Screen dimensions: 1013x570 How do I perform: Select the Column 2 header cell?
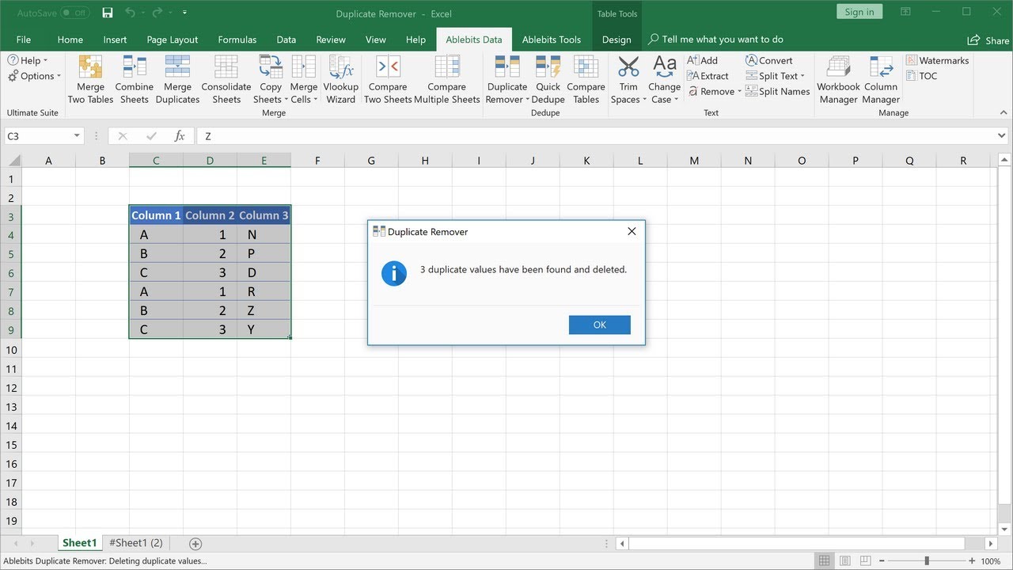point(210,215)
